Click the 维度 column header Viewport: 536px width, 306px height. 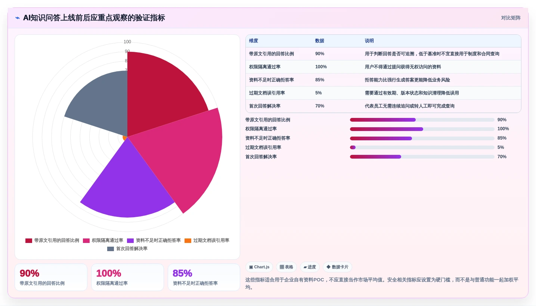pos(254,41)
